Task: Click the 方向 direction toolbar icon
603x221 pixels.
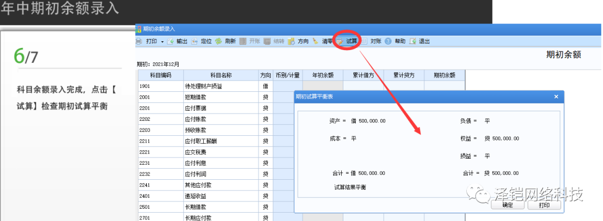Action: click(291, 41)
